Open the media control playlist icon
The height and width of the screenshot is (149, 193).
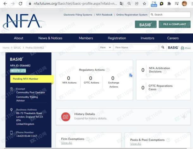pos(177,3)
